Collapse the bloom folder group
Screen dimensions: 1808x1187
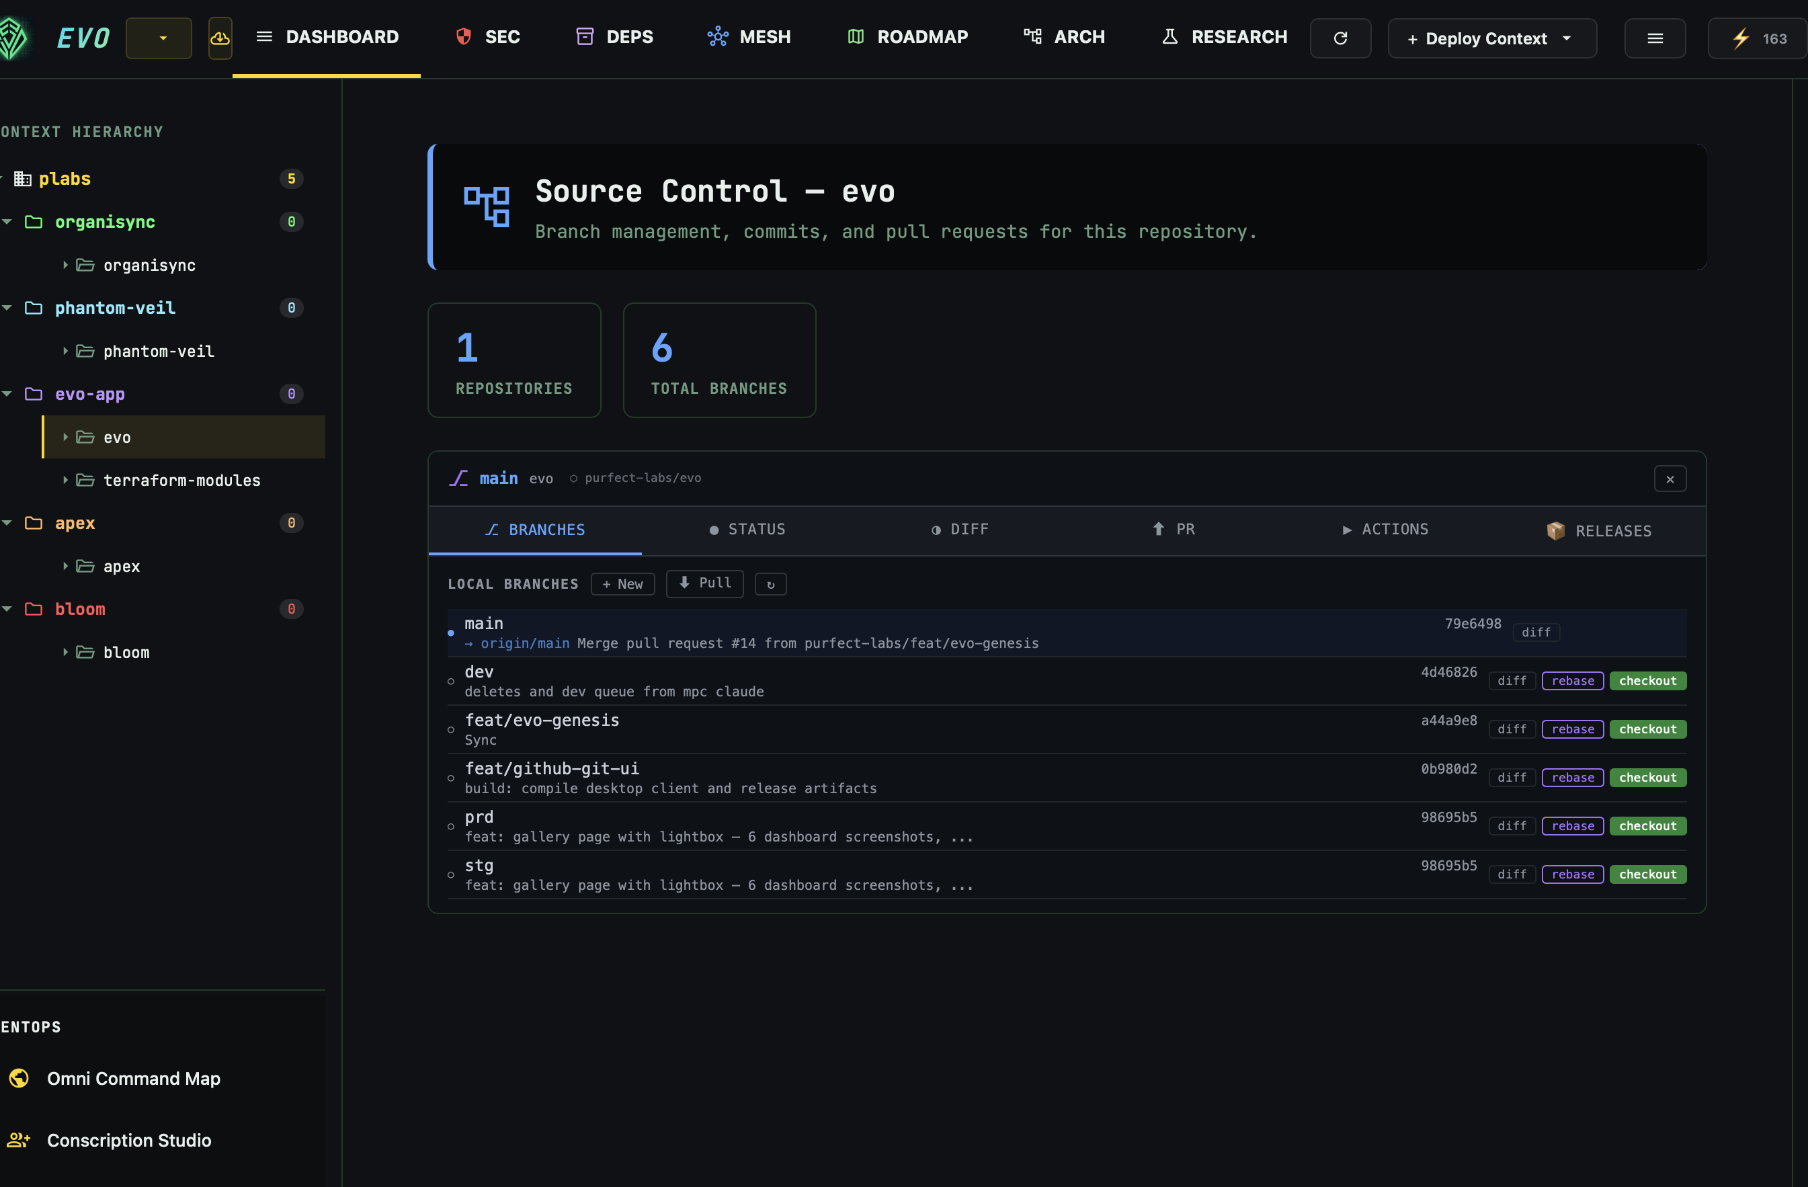click(7, 609)
